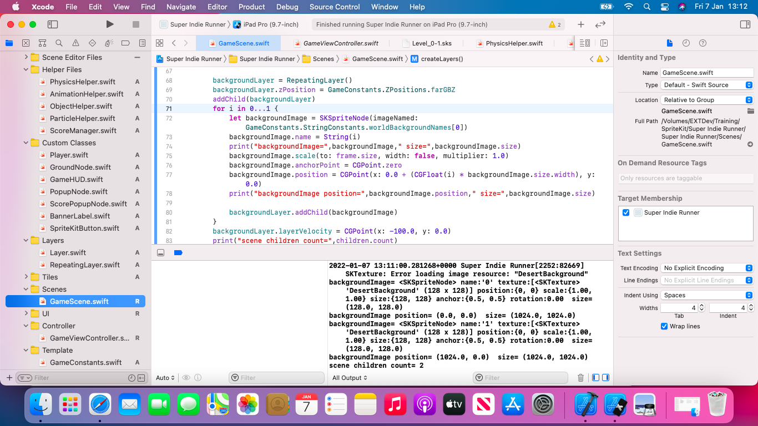758x426 pixels.
Task: Collapse the Custom Classes group
Action: (x=26, y=143)
